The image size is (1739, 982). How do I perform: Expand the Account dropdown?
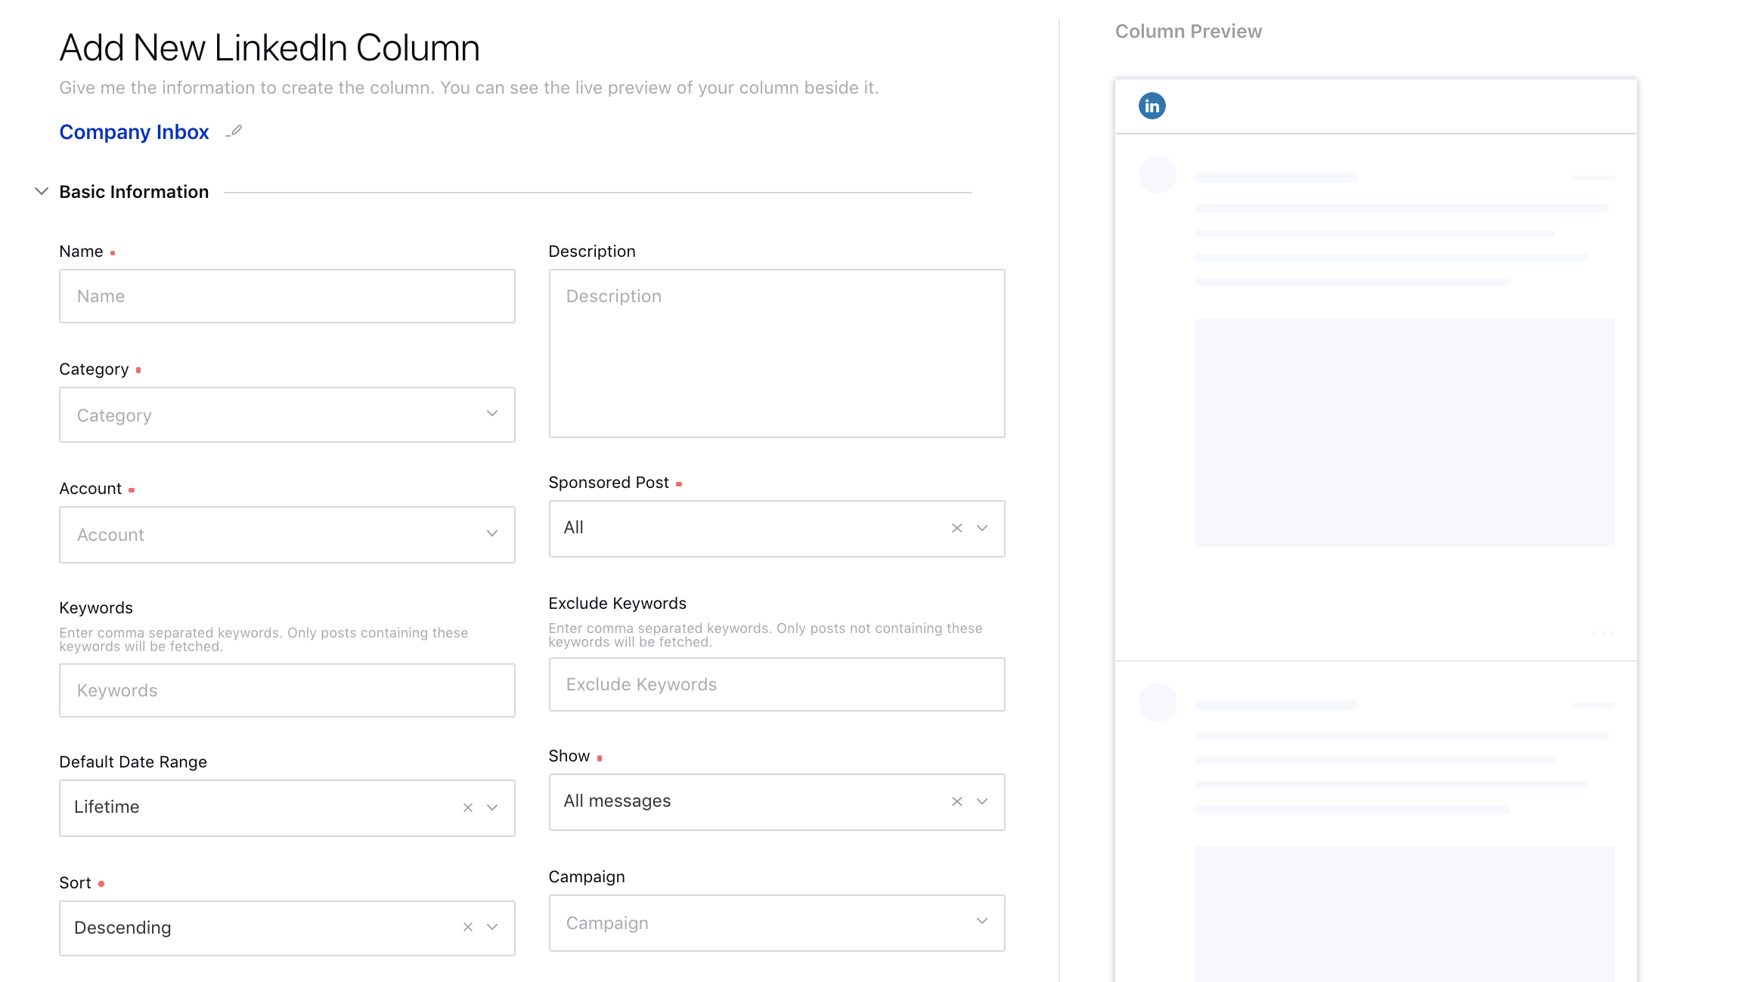[x=287, y=535]
